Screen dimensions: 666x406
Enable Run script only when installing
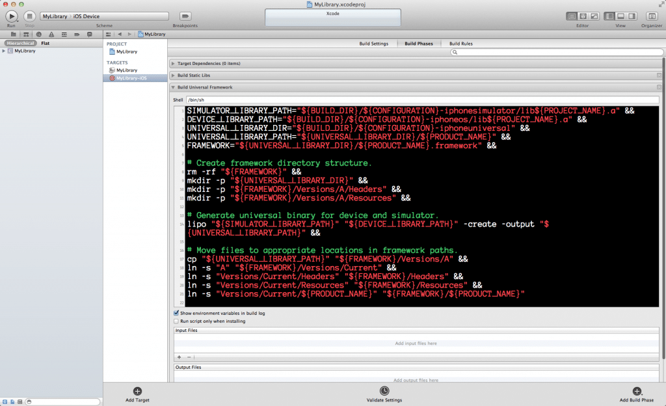click(176, 321)
